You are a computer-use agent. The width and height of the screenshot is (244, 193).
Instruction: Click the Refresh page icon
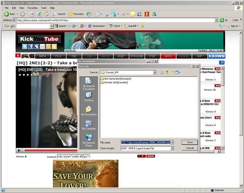39,14
